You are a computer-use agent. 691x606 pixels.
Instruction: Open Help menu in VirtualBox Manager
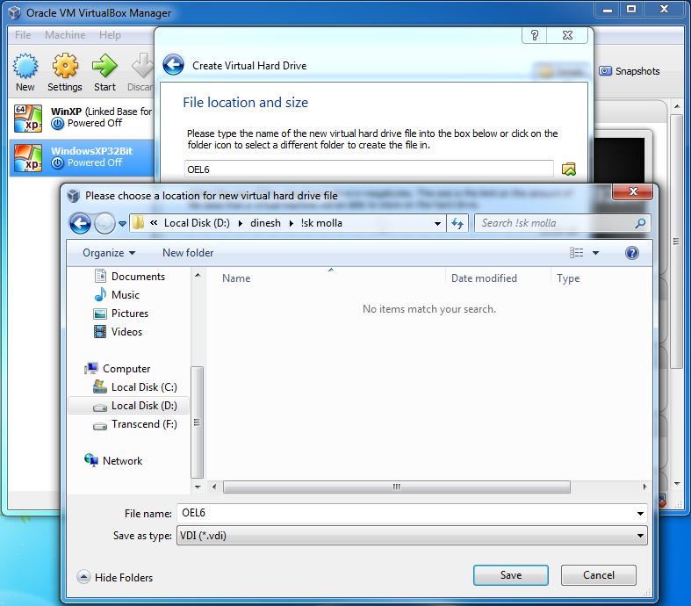tap(110, 35)
